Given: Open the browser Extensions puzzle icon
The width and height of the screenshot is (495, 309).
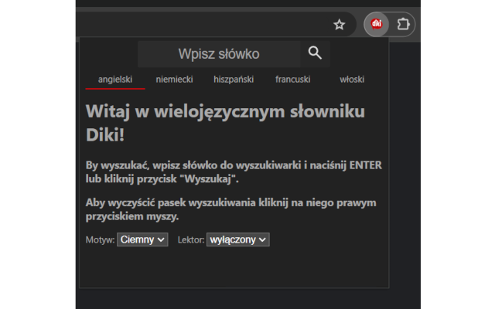Looking at the screenshot, I should [x=403, y=24].
